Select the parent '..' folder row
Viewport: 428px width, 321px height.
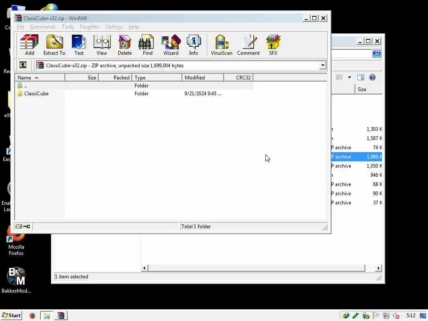pos(134,85)
